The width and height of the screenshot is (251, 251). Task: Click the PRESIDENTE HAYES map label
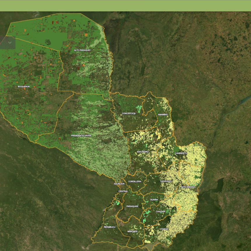pyautogui.click(x=81, y=136)
